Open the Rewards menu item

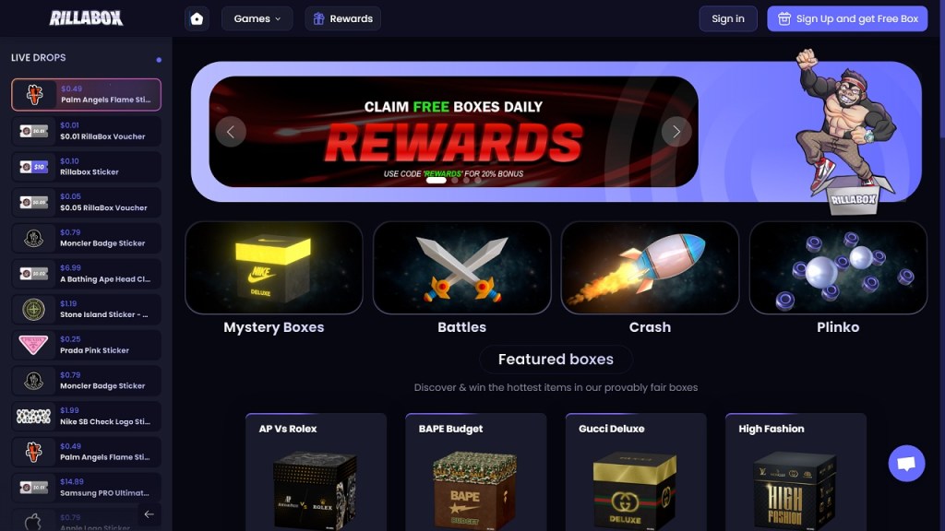click(343, 18)
